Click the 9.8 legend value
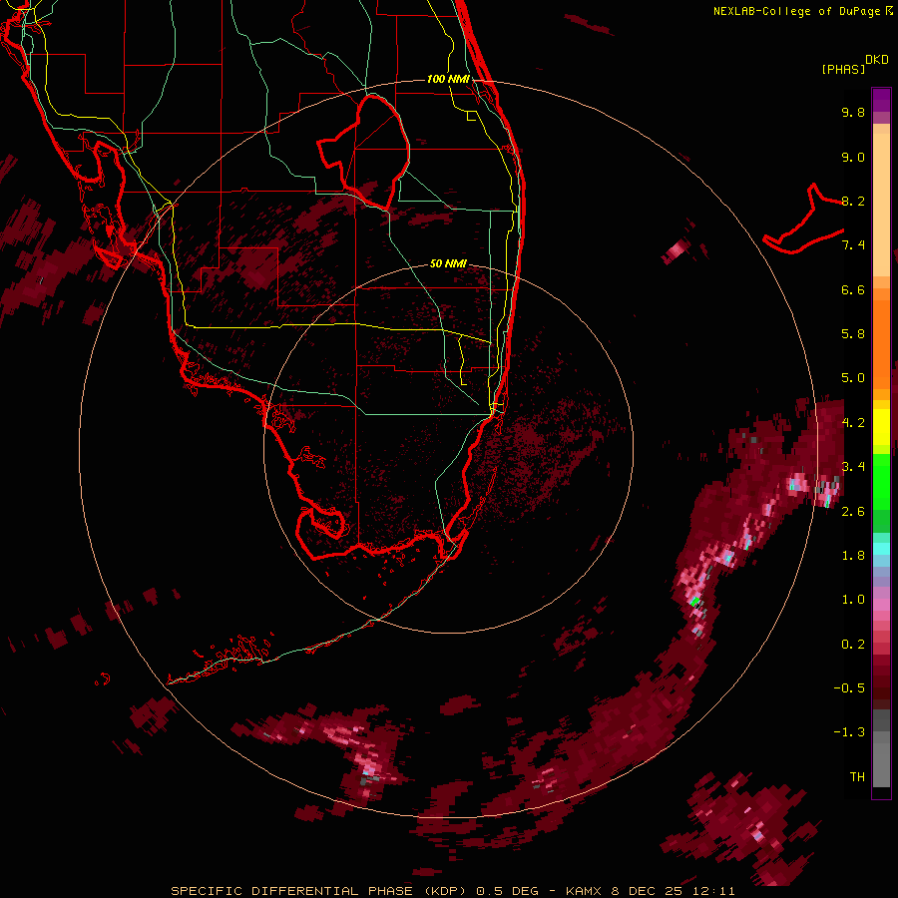The width and height of the screenshot is (898, 898). tap(853, 112)
